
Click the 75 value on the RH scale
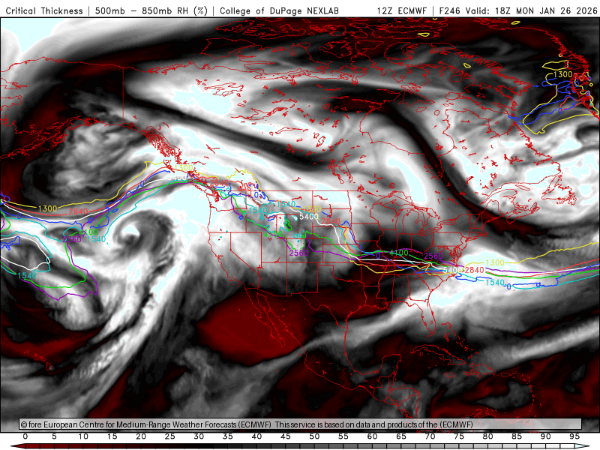pyautogui.click(x=459, y=436)
